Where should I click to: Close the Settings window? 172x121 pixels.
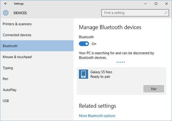click(x=166, y=4)
